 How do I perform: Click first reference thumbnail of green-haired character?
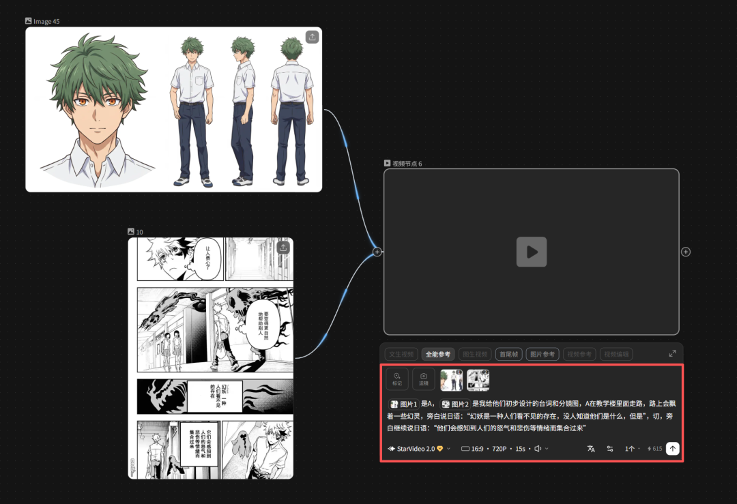point(452,380)
